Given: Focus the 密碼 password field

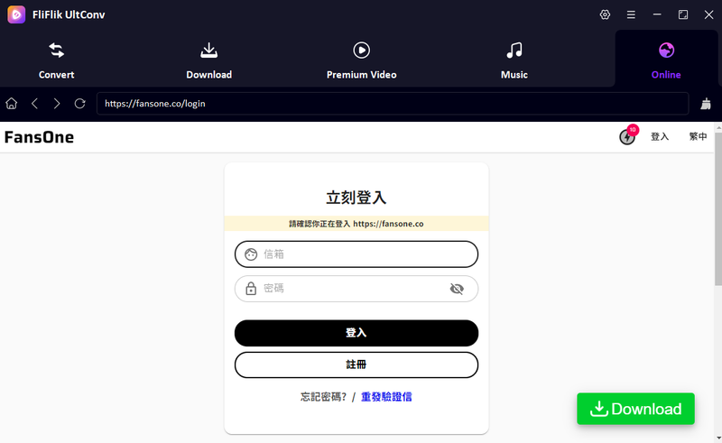Looking at the screenshot, I should 356,289.
